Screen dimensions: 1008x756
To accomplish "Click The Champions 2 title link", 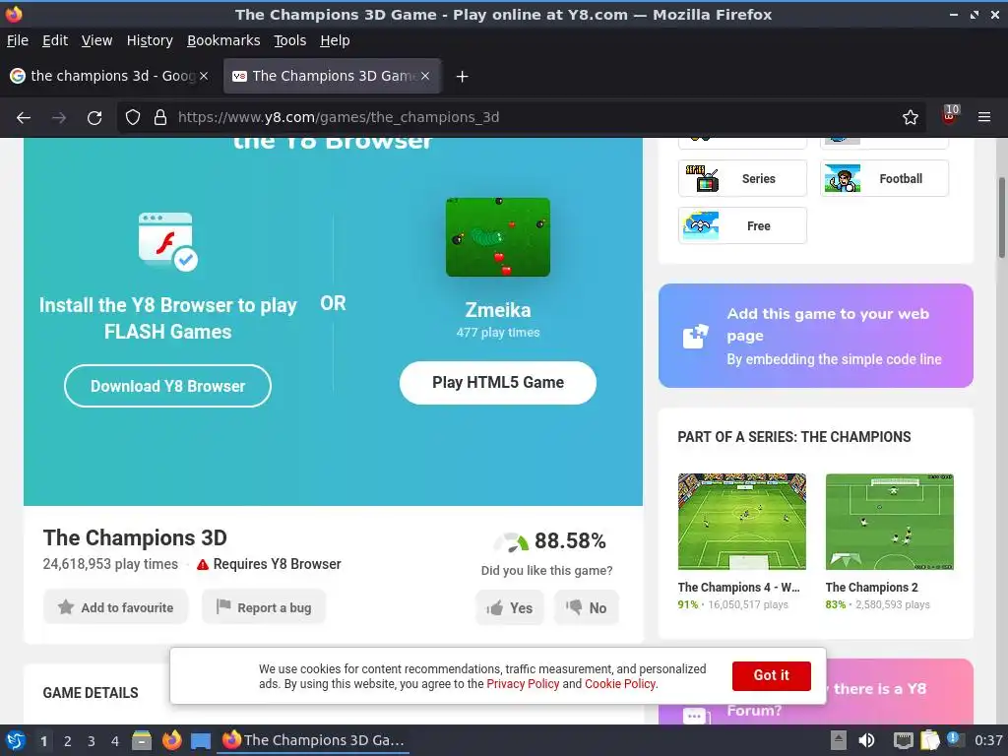I will (871, 587).
